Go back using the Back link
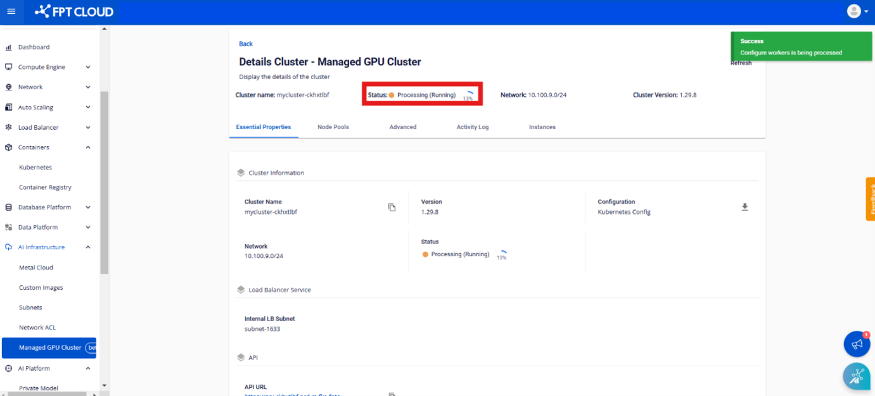The width and height of the screenshot is (875, 396). tap(245, 44)
